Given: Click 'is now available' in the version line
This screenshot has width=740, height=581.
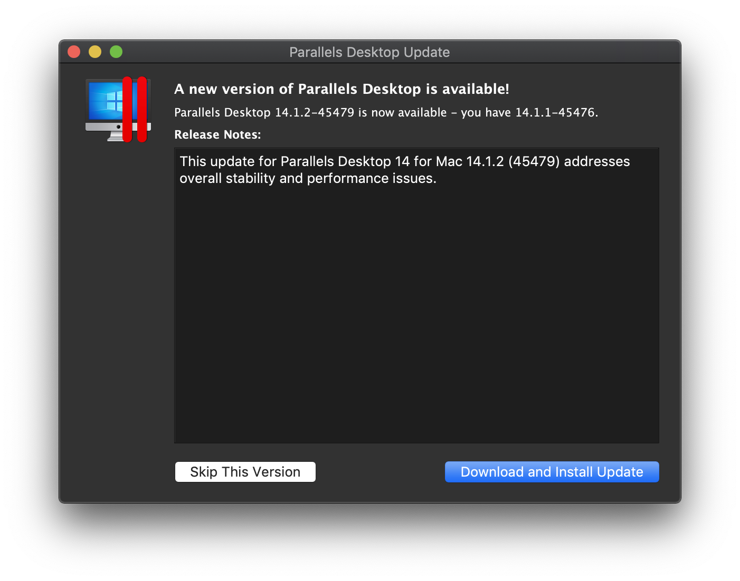Looking at the screenshot, I should click(402, 113).
